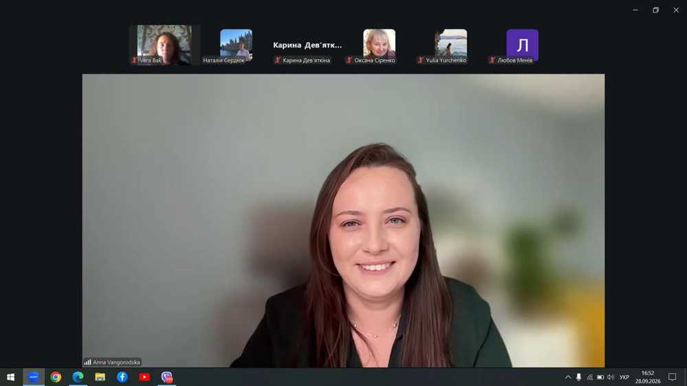Open Microsoft Edge from the taskbar
This screenshot has height=386, width=687.
[x=78, y=377]
